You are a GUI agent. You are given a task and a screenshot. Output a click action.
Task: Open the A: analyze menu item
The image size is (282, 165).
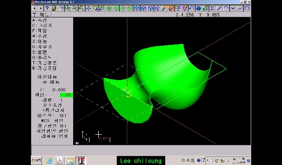click(x=40, y=20)
